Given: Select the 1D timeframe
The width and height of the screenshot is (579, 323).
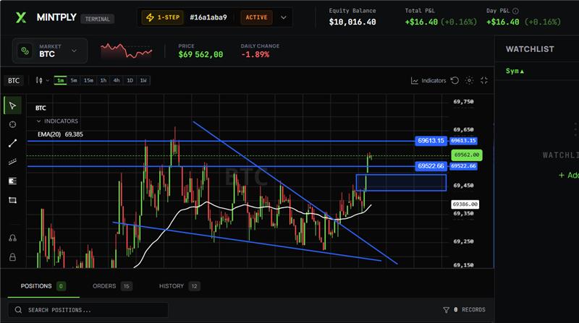Looking at the screenshot, I should (x=130, y=80).
